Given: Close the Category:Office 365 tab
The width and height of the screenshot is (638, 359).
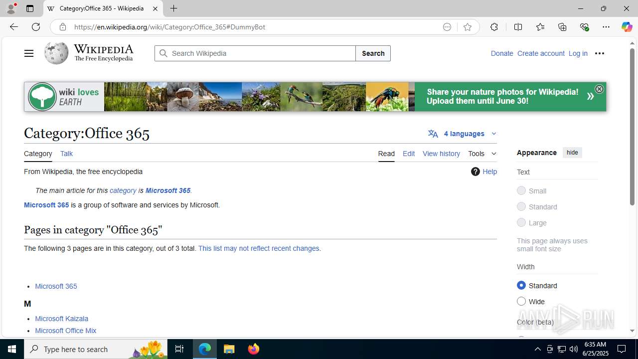Looking at the screenshot, I should tap(155, 8).
